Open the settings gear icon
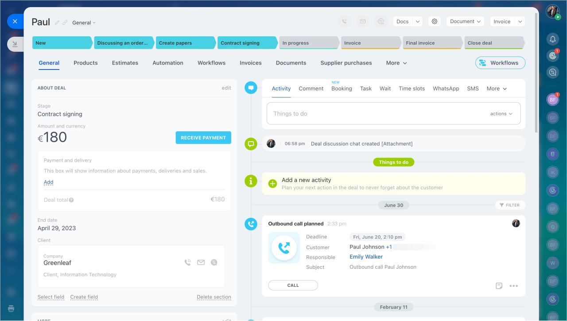The height and width of the screenshot is (321, 567). 435,21
